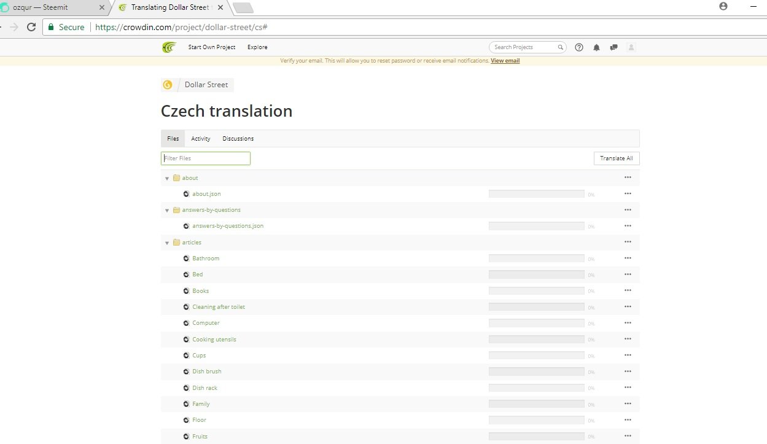The width and height of the screenshot is (767, 444).
Task: Switch to the Files tab
Action: point(173,139)
